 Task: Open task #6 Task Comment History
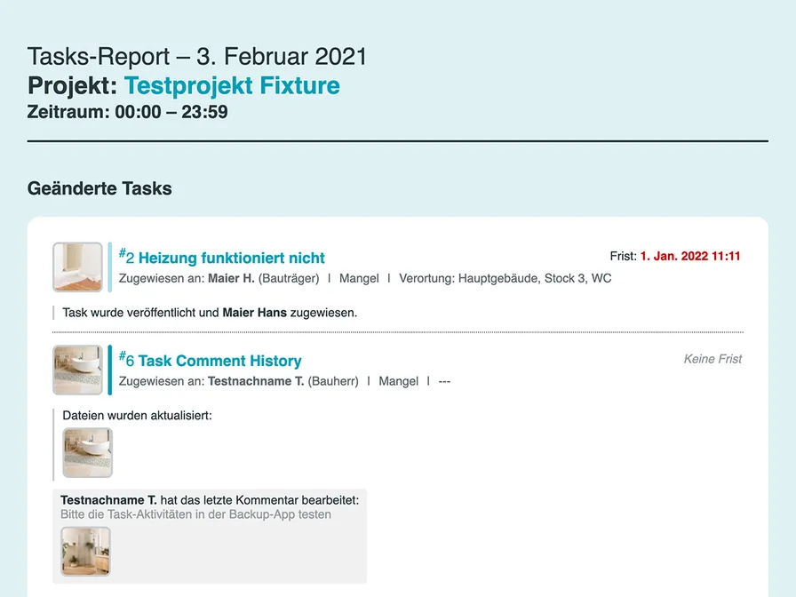click(x=210, y=361)
